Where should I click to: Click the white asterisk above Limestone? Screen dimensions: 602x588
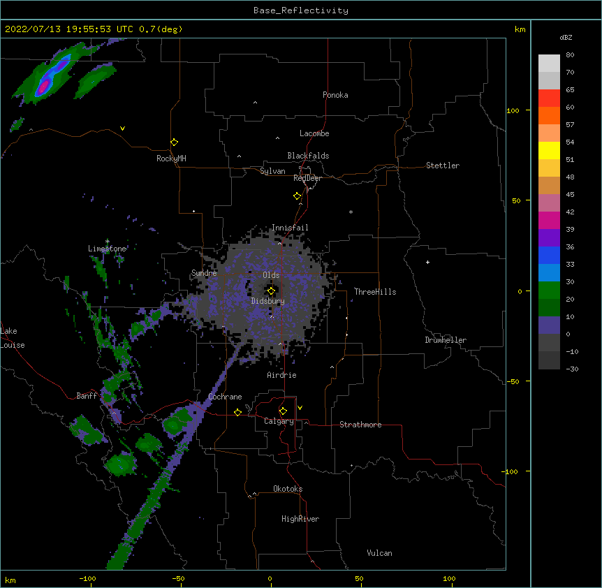(107, 242)
